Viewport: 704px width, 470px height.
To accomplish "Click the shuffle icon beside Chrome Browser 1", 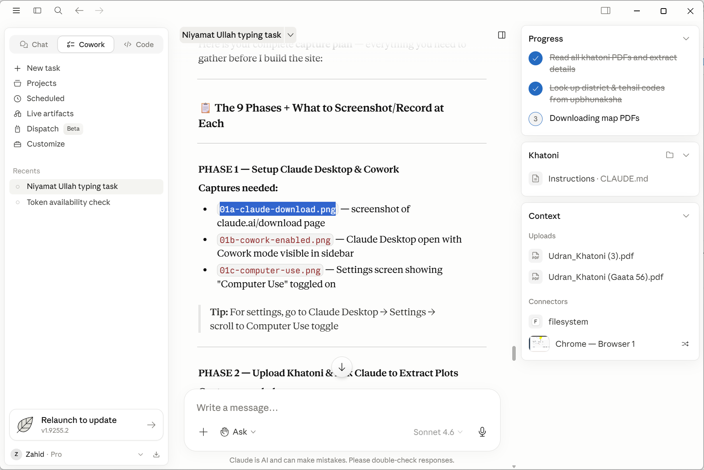I will [x=685, y=344].
